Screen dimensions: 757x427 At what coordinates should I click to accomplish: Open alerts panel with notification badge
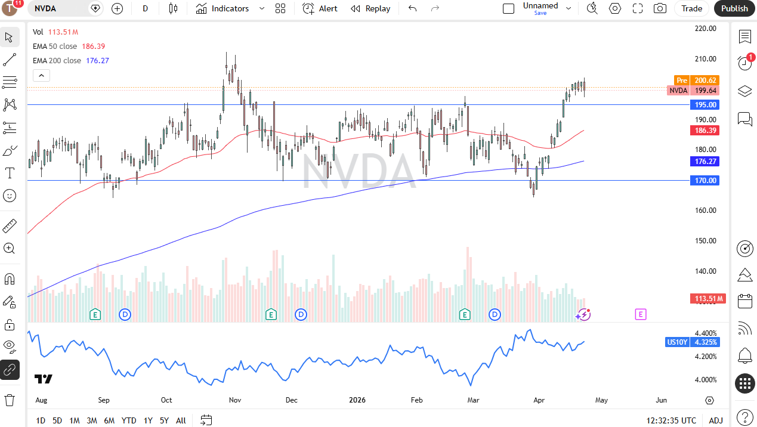[744, 63]
